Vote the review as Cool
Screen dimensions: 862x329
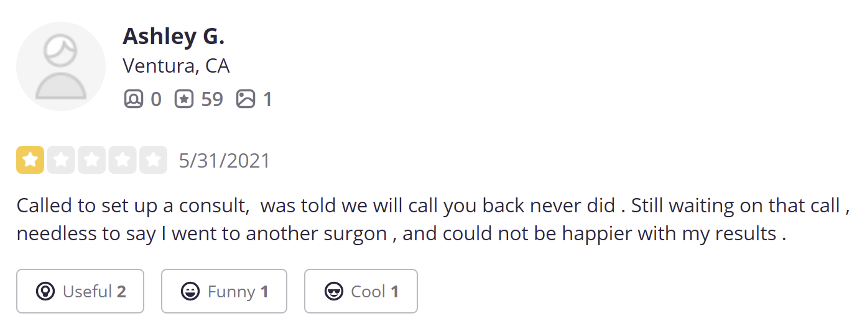click(x=361, y=291)
